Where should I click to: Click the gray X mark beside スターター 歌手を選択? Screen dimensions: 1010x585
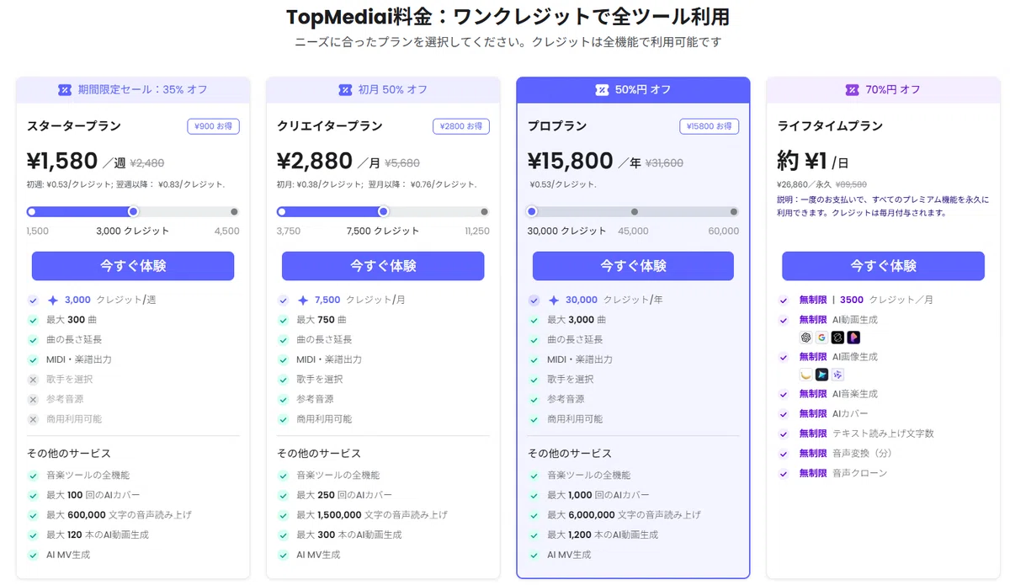[33, 380]
